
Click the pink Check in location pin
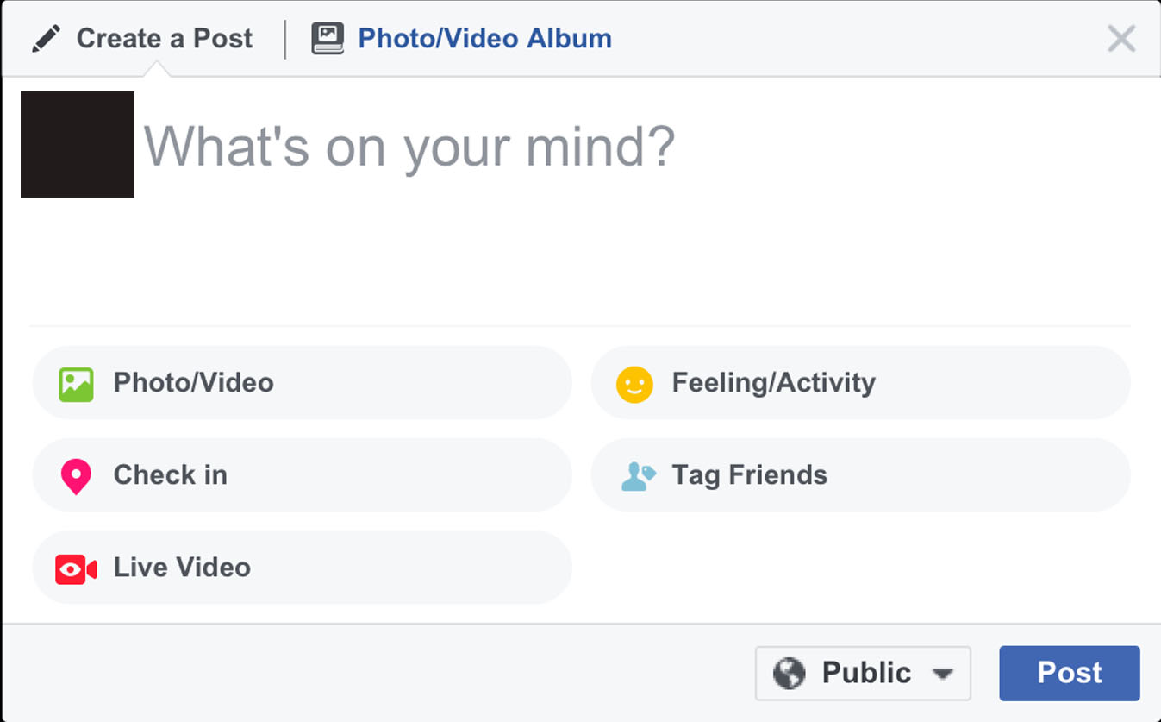point(76,476)
